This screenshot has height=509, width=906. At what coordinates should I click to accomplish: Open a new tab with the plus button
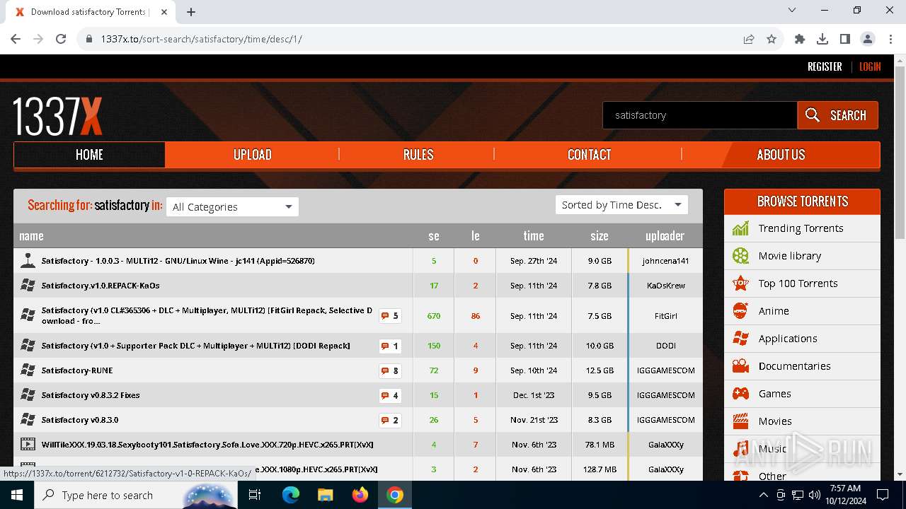pyautogui.click(x=191, y=12)
